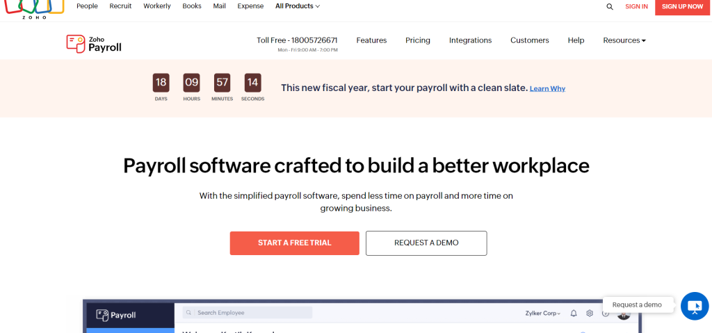Image resolution: width=712 pixels, height=333 pixels.
Task: Click the notification bell in preview
Action: click(x=574, y=314)
